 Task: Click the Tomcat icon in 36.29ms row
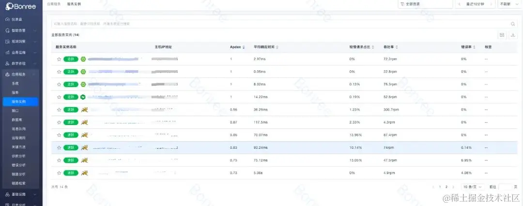point(84,110)
